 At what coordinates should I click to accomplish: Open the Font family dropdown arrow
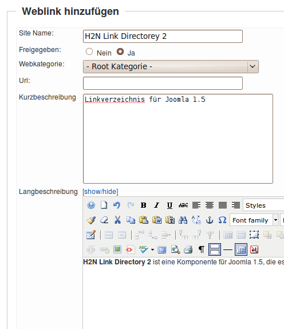point(275,220)
